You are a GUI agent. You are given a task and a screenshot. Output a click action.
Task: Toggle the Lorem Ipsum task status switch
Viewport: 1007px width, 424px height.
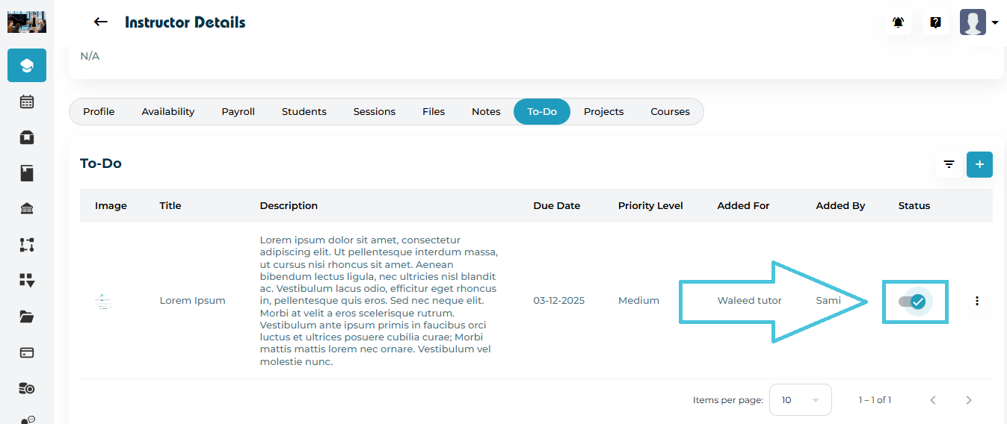[x=913, y=302]
